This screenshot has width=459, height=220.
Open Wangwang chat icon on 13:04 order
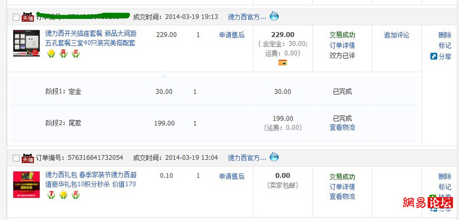[x=274, y=157]
